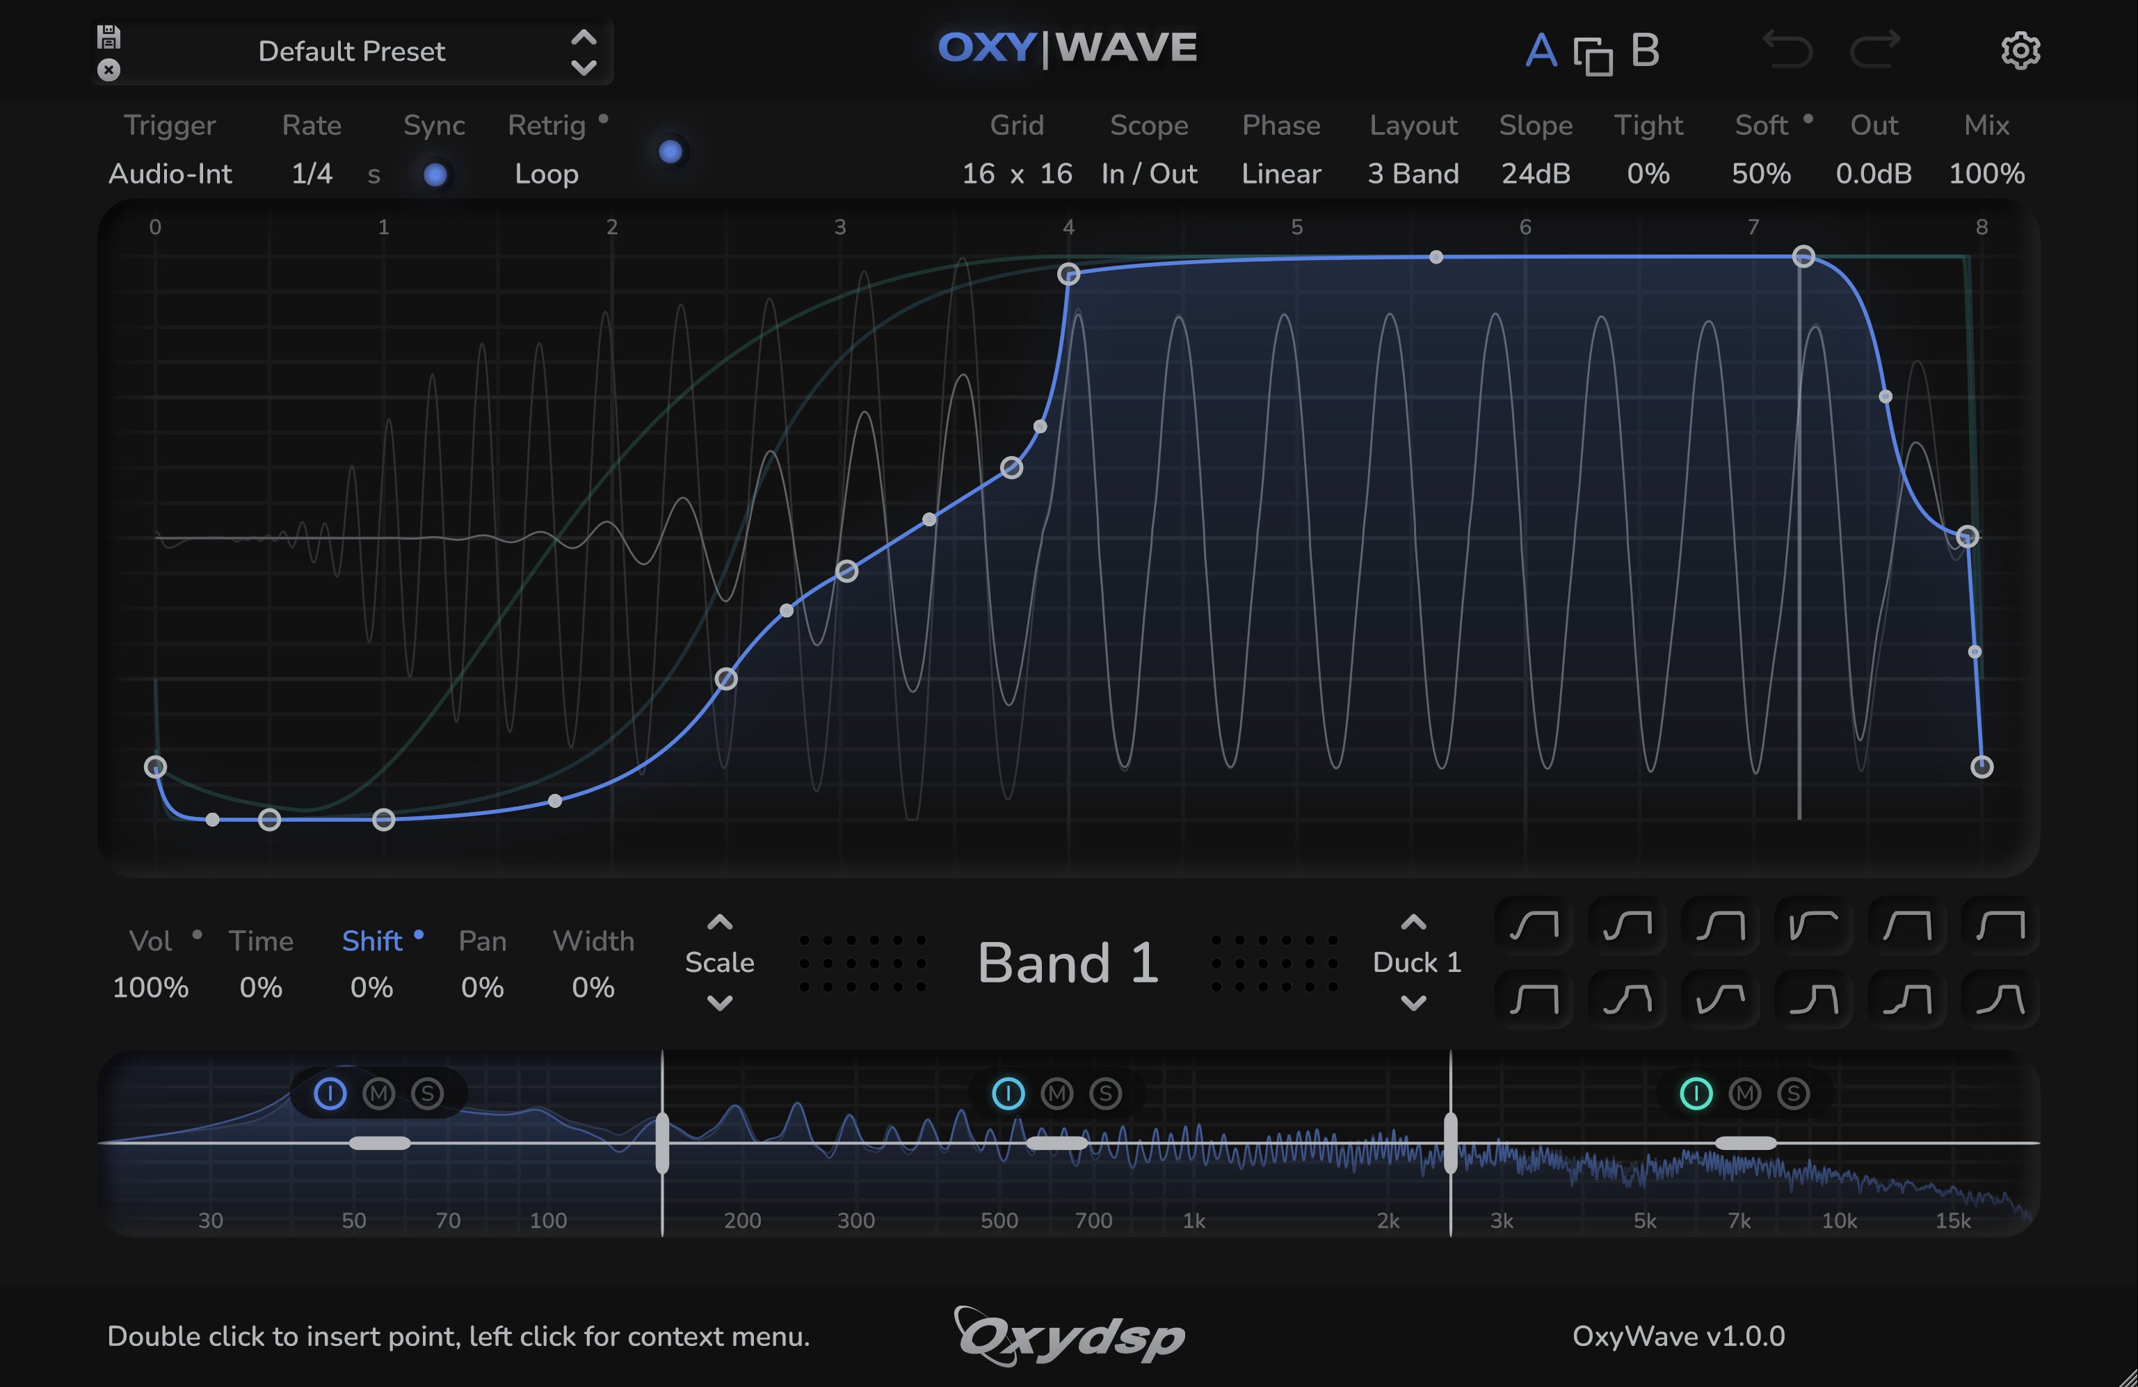Select next preset with down chevron
Viewport: 2138px width, 1387px height.
584,68
